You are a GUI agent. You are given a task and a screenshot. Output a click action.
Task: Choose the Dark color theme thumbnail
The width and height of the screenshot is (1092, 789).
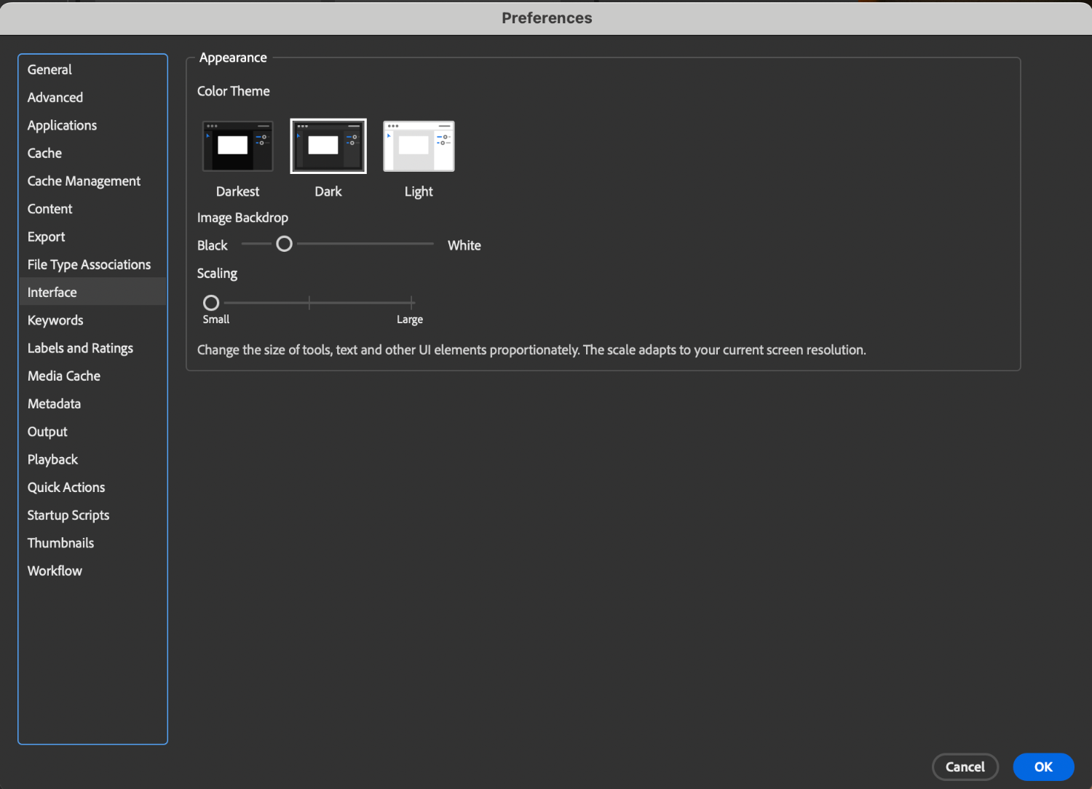tap(328, 146)
